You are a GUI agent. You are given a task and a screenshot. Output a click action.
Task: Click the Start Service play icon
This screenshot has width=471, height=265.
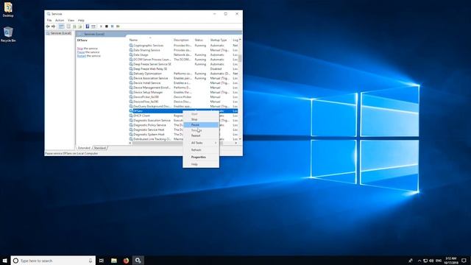tap(101, 26)
